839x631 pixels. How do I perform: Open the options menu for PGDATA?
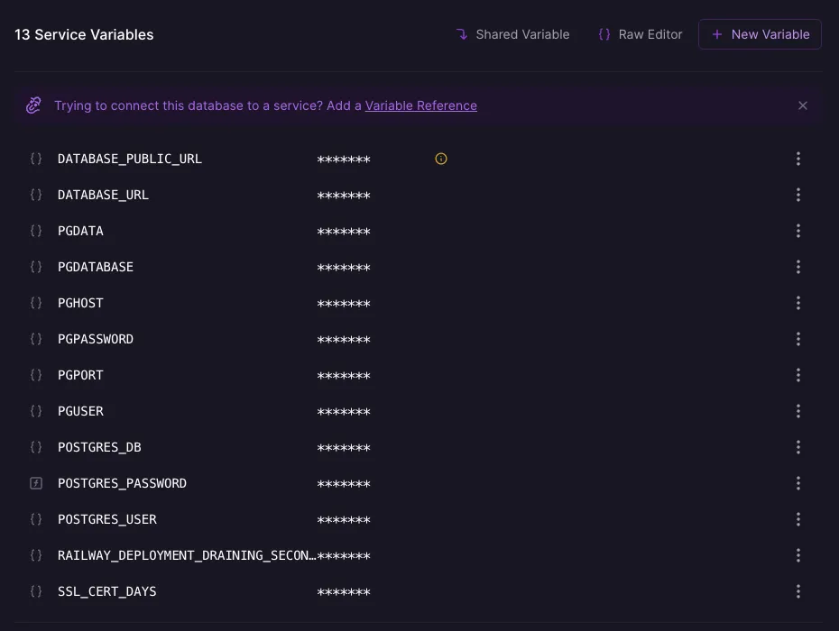tap(798, 231)
